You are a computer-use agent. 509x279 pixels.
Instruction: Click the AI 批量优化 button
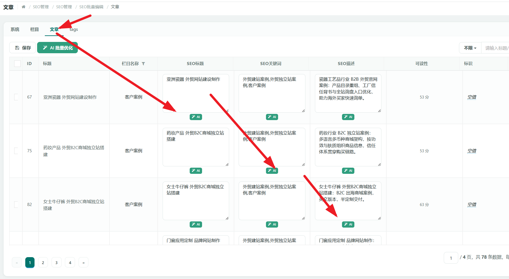coord(57,48)
